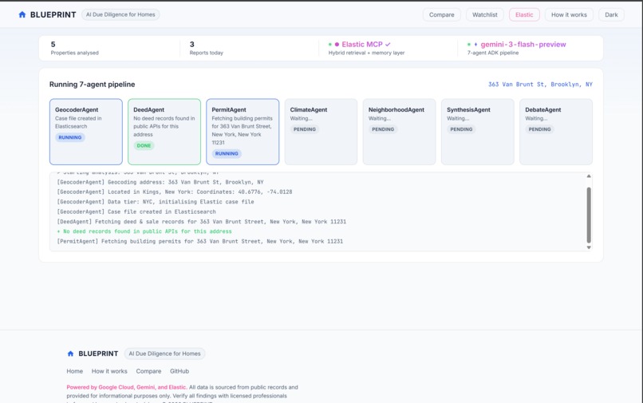Select the GeocoderAgent card
The image size is (643, 403).
[x=86, y=132]
